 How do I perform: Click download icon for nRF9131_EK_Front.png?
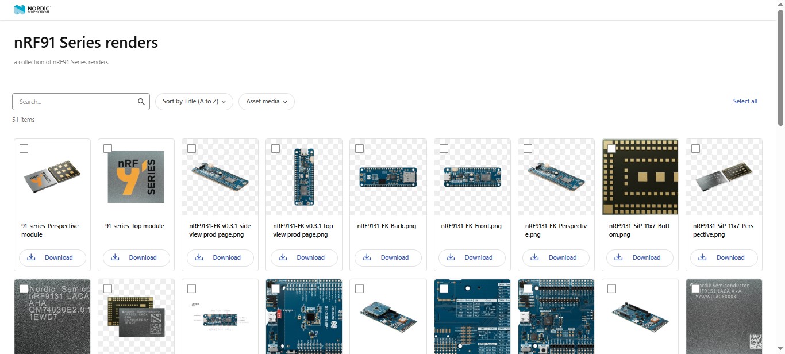(451, 257)
